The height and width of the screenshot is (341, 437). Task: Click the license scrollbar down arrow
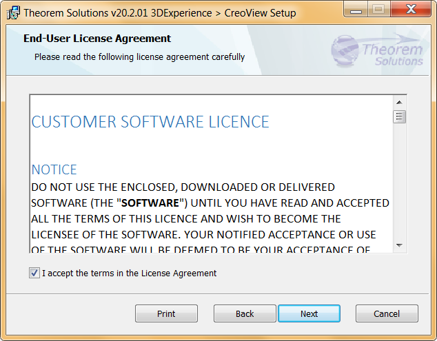pos(399,245)
